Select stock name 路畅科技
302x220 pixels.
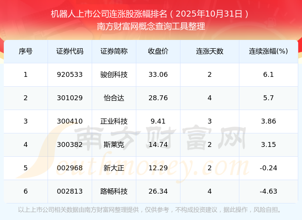pyautogui.click(x=114, y=191)
